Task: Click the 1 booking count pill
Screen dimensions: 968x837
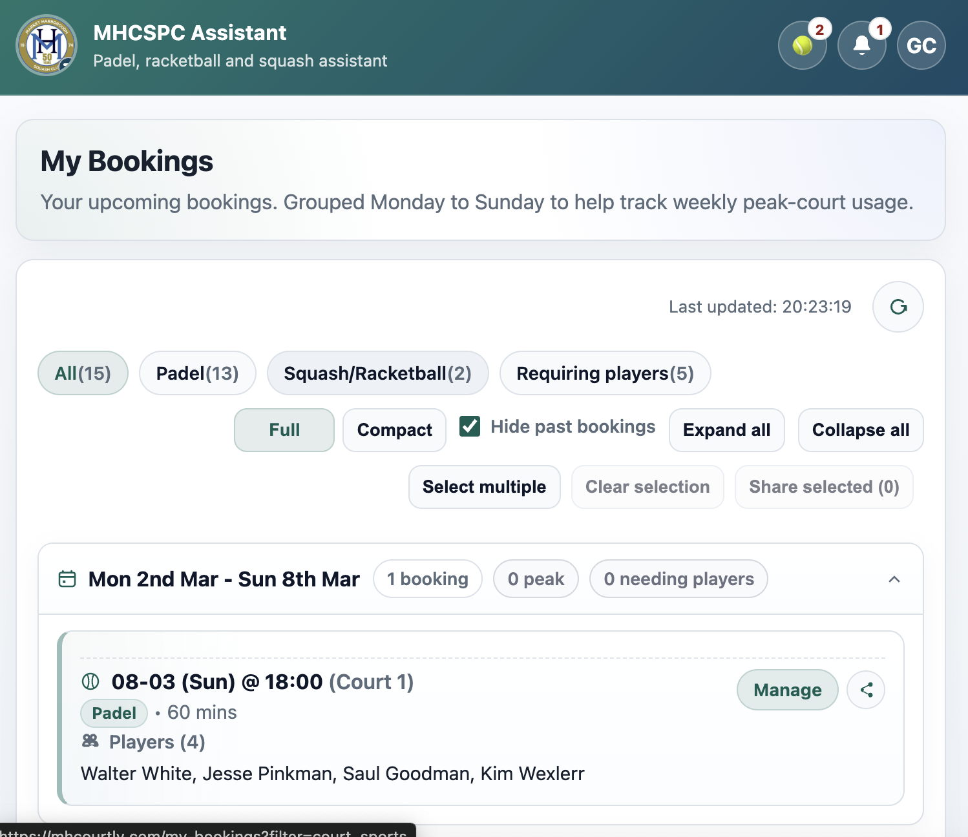Action: point(427,579)
